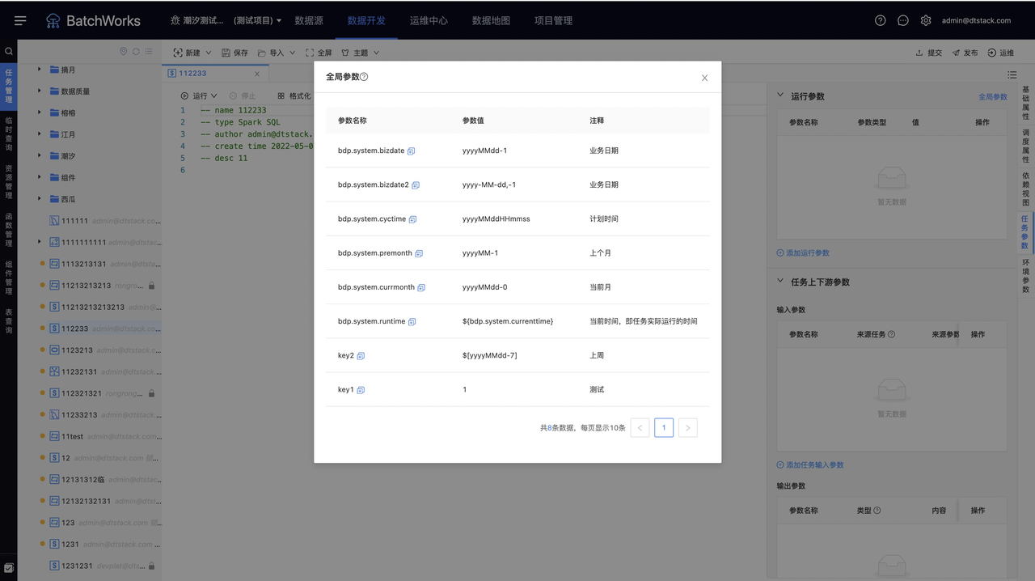This screenshot has width=1035, height=581.
Task: Click the 格式化 format button
Action: point(294,95)
